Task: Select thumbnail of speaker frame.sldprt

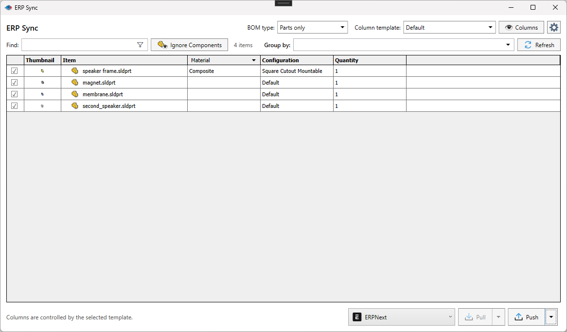Action: point(42,71)
